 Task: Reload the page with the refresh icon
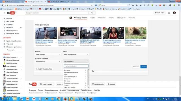pos(92,5)
